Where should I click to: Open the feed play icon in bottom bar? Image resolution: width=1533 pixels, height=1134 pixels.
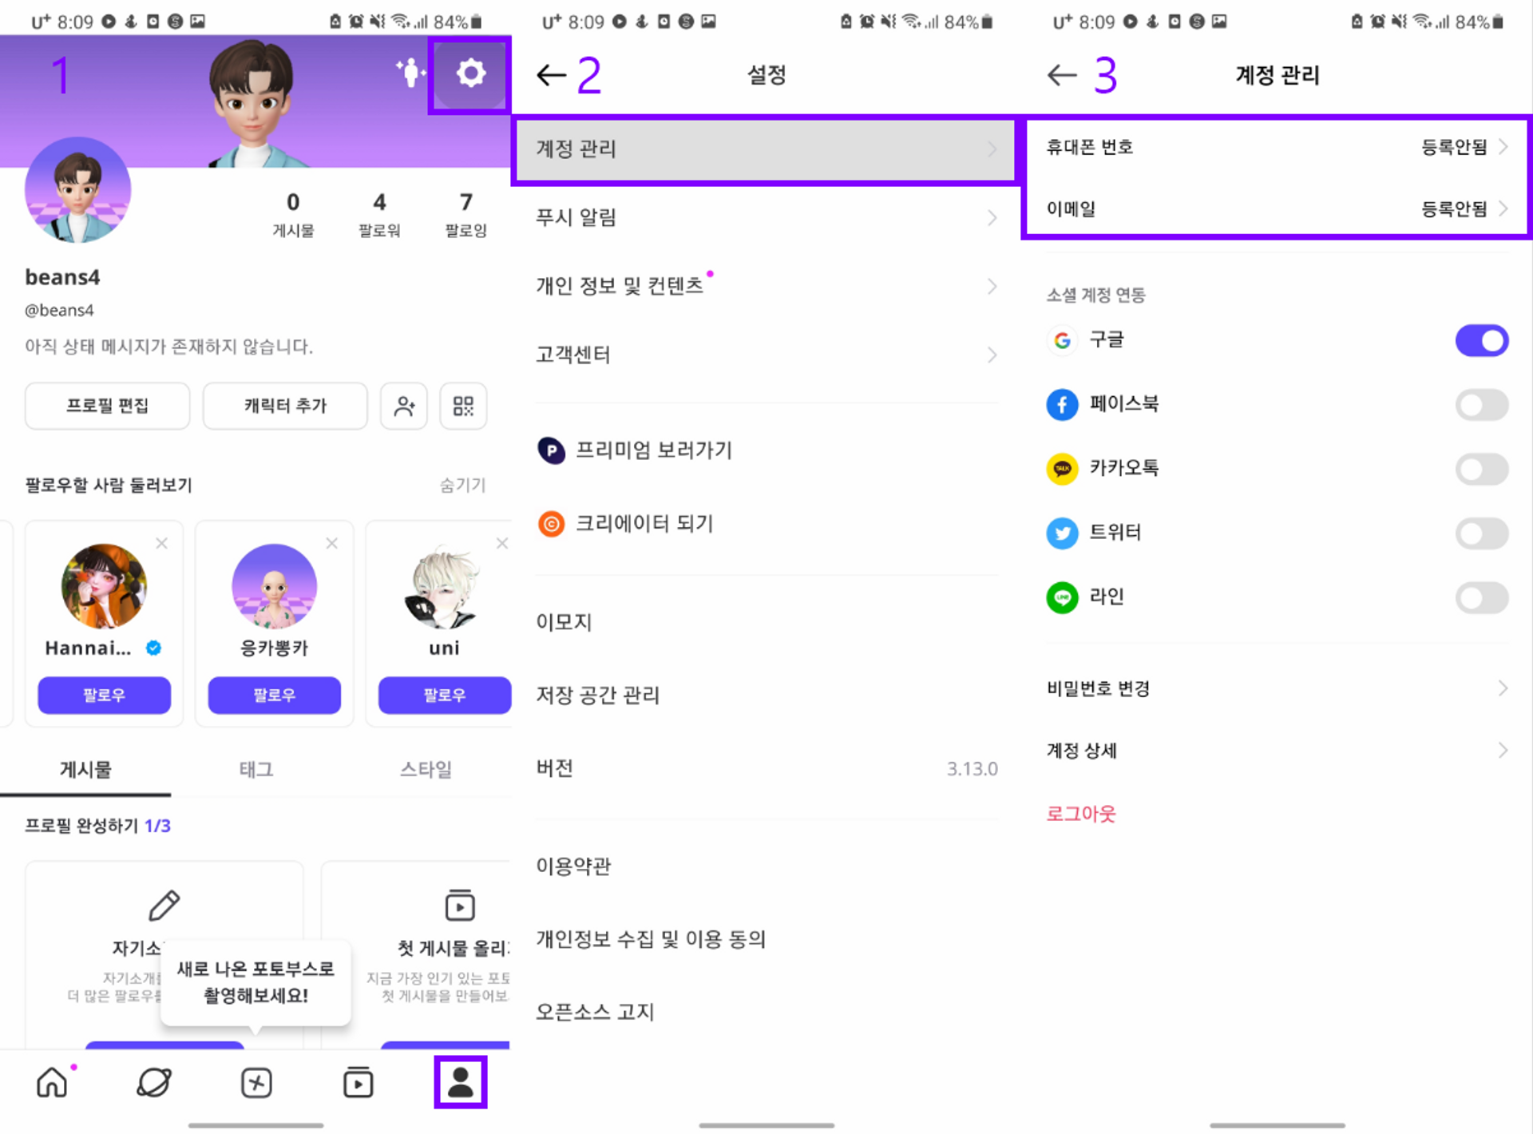358,1082
